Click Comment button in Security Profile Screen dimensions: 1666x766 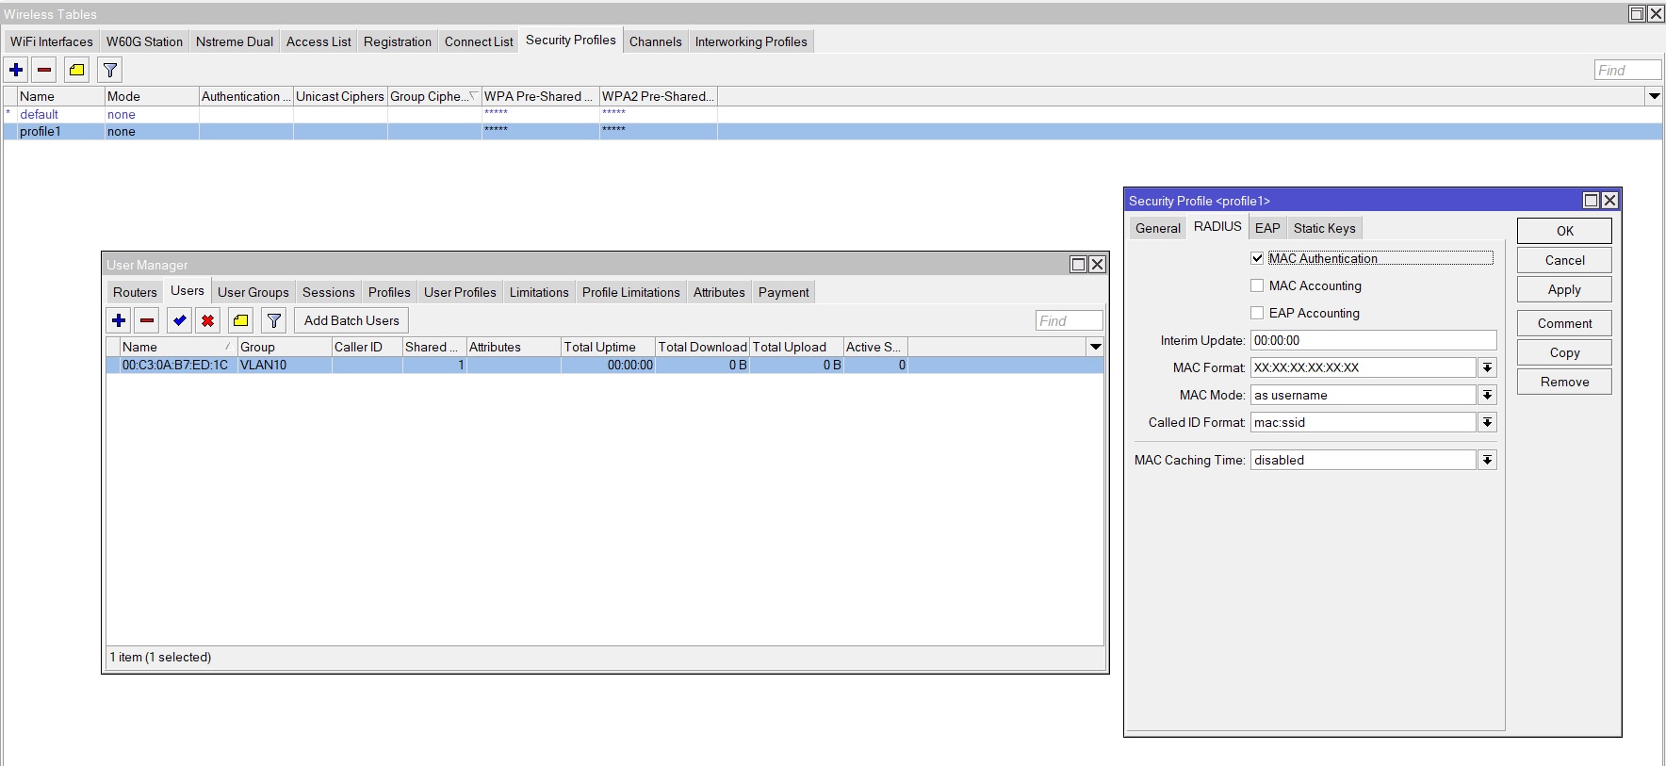(1564, 323)
